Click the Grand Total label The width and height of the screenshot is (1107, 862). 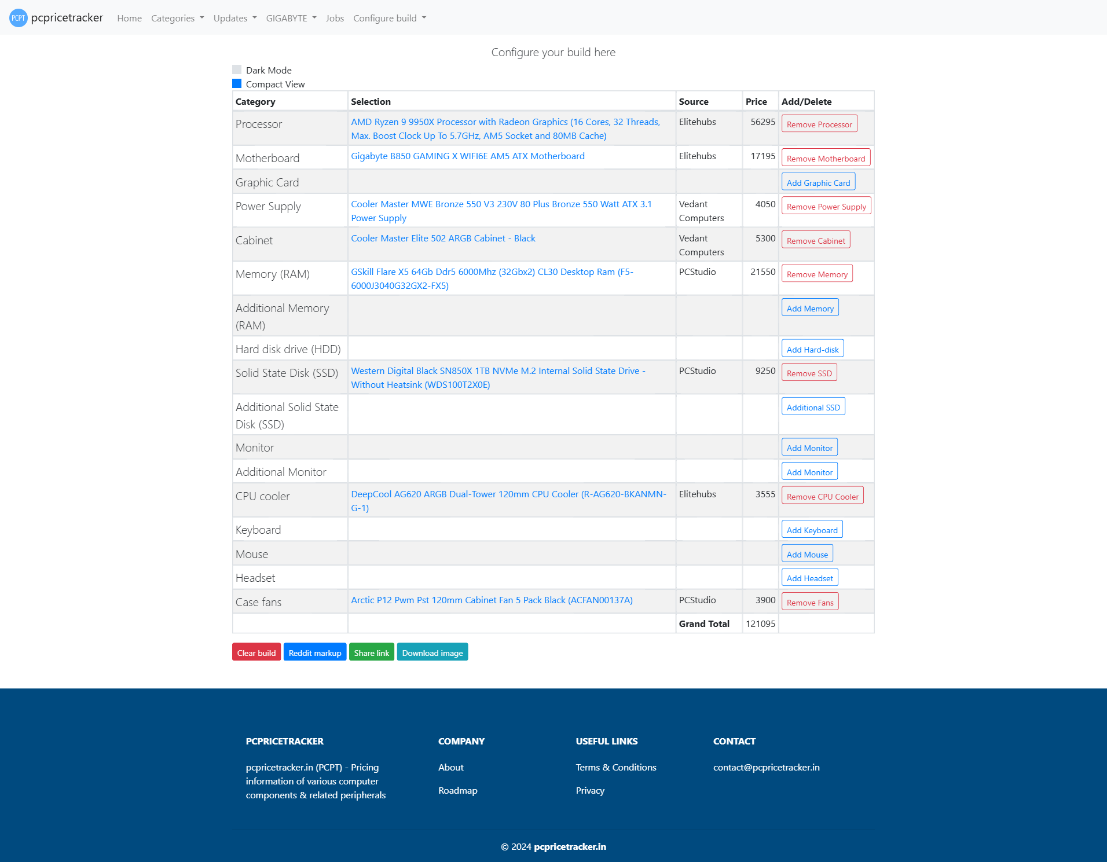click(x=704, y=623)
